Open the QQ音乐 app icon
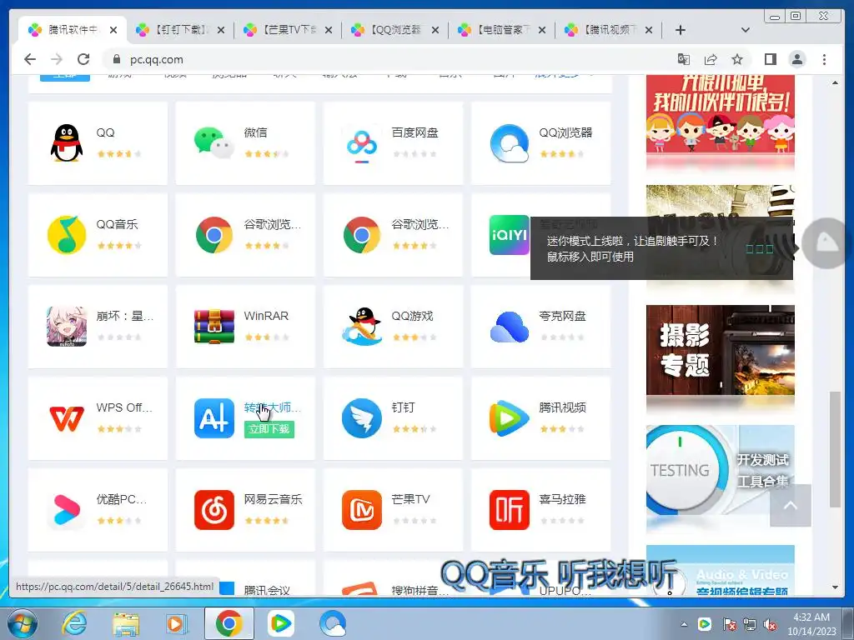 [x=67, y=235]
